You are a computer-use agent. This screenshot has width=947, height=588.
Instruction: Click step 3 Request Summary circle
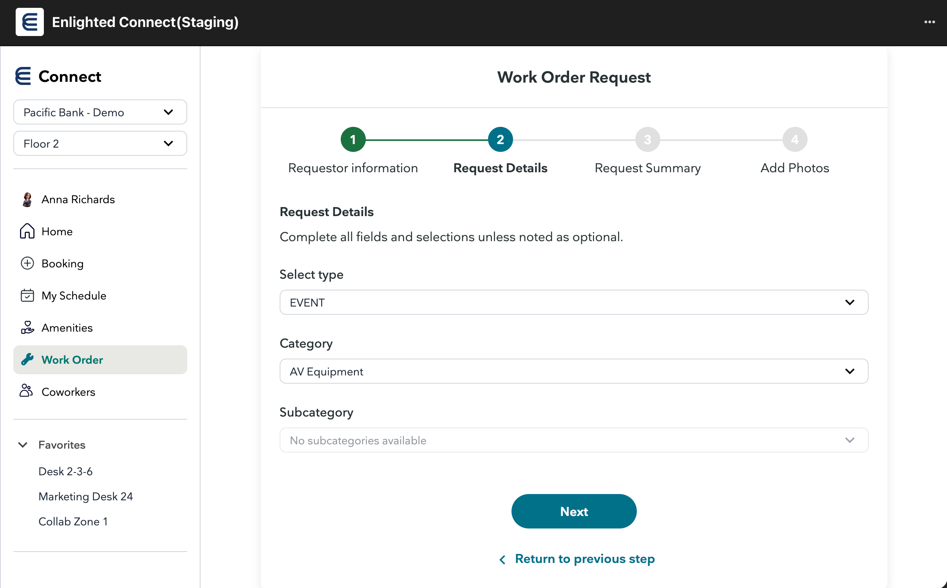pyautogui.click(x=648, y=139)
